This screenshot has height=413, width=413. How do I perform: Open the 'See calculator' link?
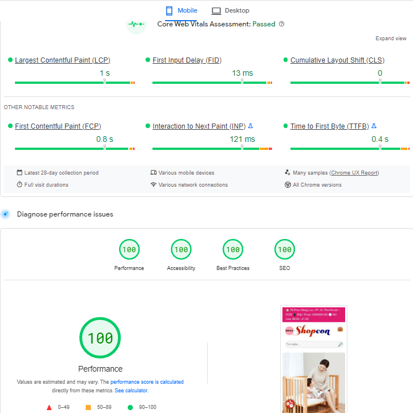point(131,391)
